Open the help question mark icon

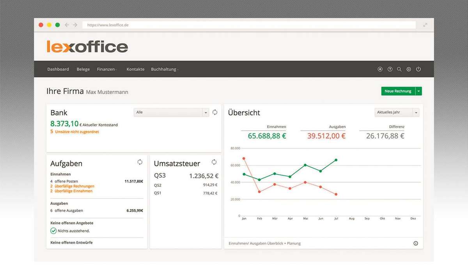pos(390,69)
